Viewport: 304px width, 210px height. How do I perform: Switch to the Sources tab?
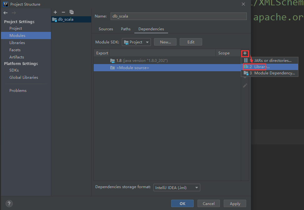pyautogui.click(x=106, y=29)
